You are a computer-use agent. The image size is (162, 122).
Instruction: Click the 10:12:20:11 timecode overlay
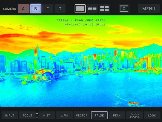coord(94,24)
